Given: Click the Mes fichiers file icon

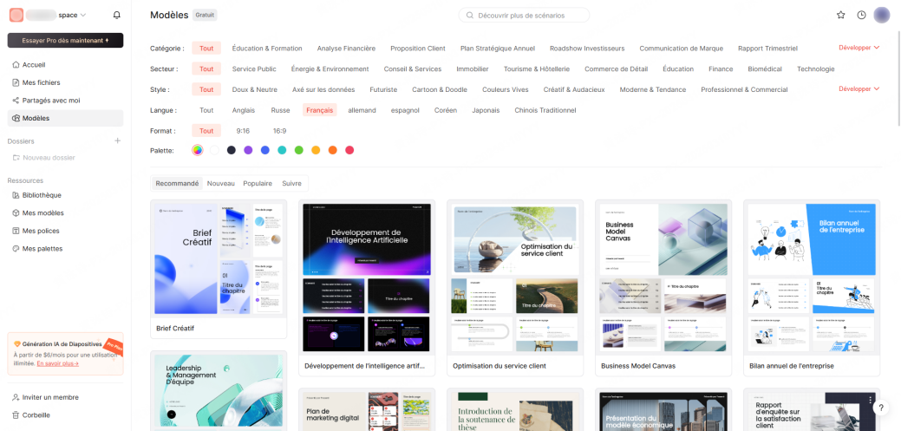Looking at the screenshot, I should (x=16, y=82).
